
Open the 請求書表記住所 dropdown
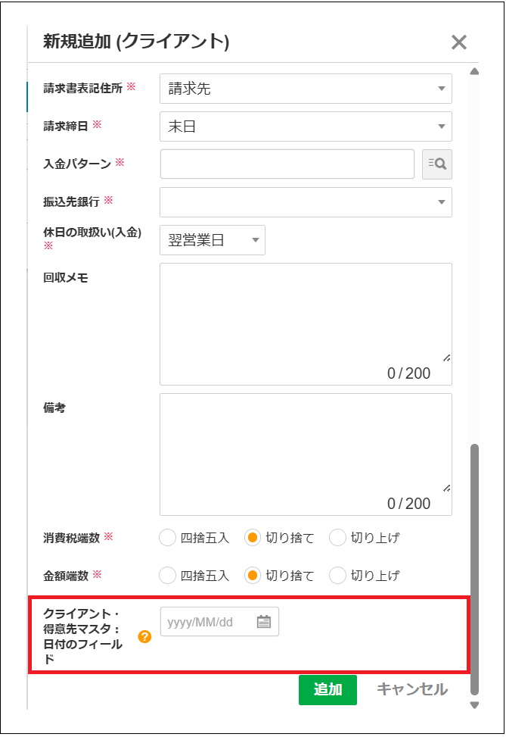(306, 89)
